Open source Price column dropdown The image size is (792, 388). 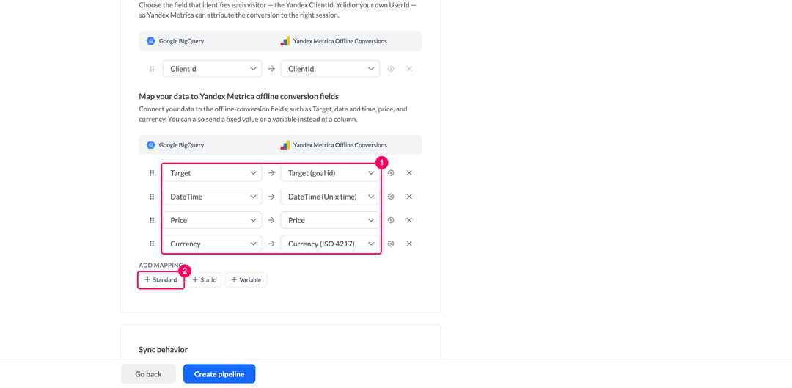(212, 220)
